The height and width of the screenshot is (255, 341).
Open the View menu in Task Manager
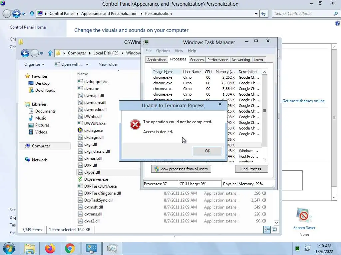tap(179, 51)
